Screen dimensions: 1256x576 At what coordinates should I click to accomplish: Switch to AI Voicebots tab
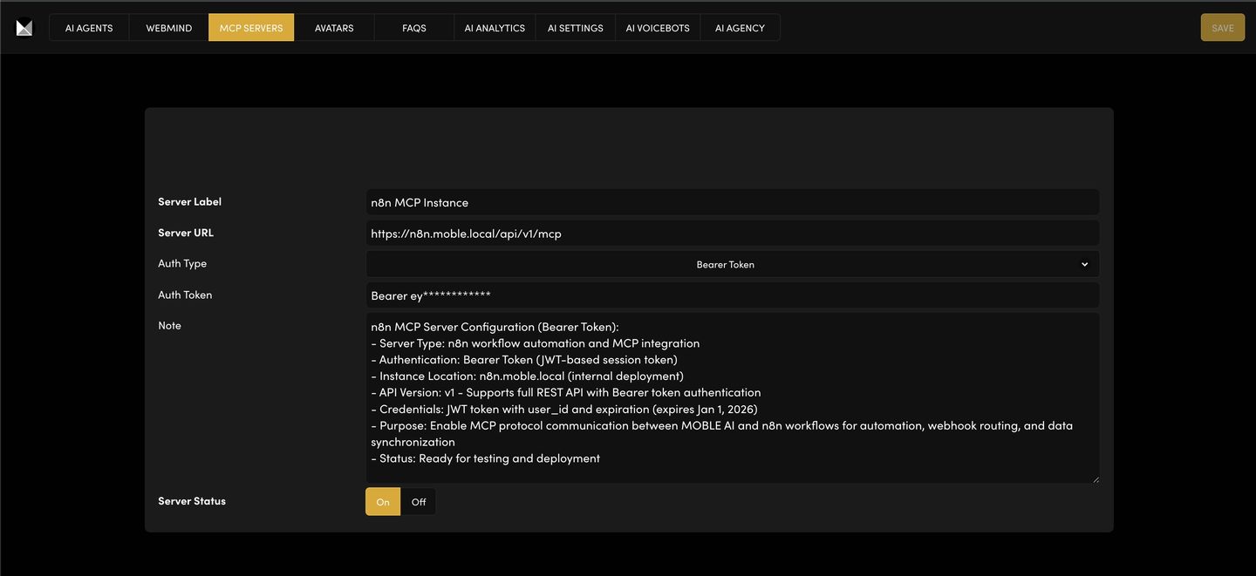coord(658,28)
